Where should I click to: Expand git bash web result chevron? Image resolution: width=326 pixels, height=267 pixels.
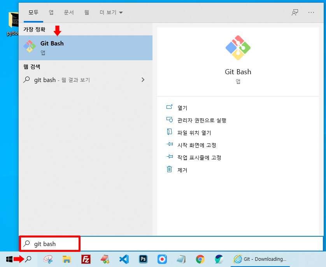coord(143,80)
